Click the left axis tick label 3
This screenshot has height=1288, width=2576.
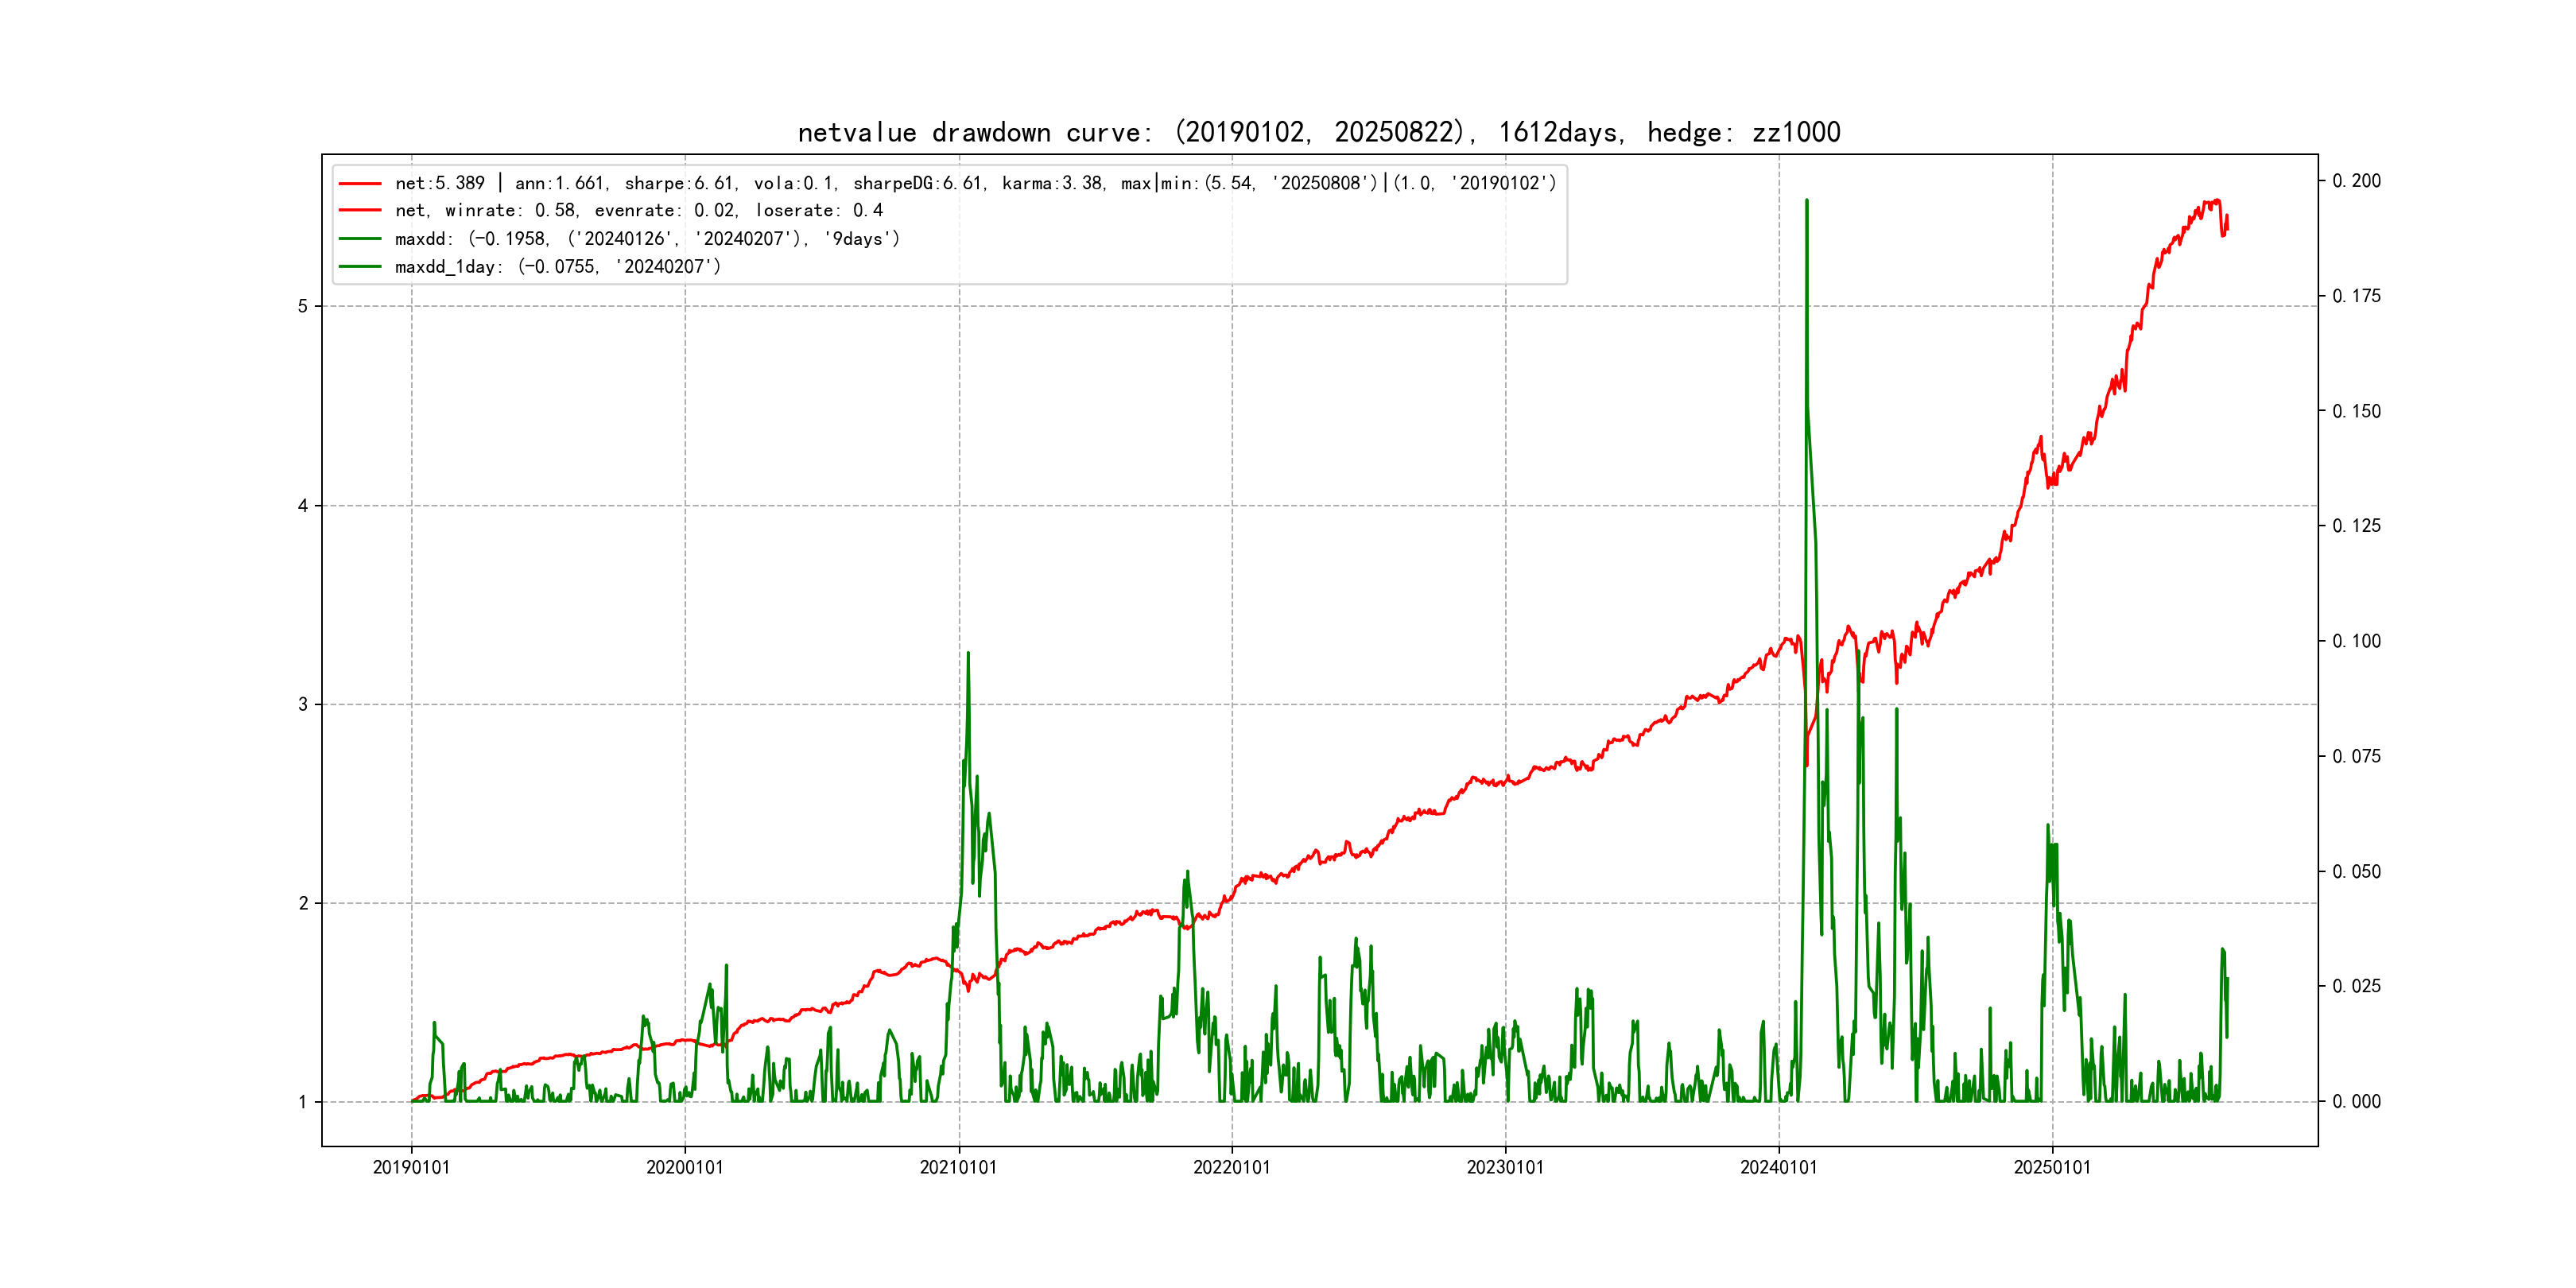point(302,704)
